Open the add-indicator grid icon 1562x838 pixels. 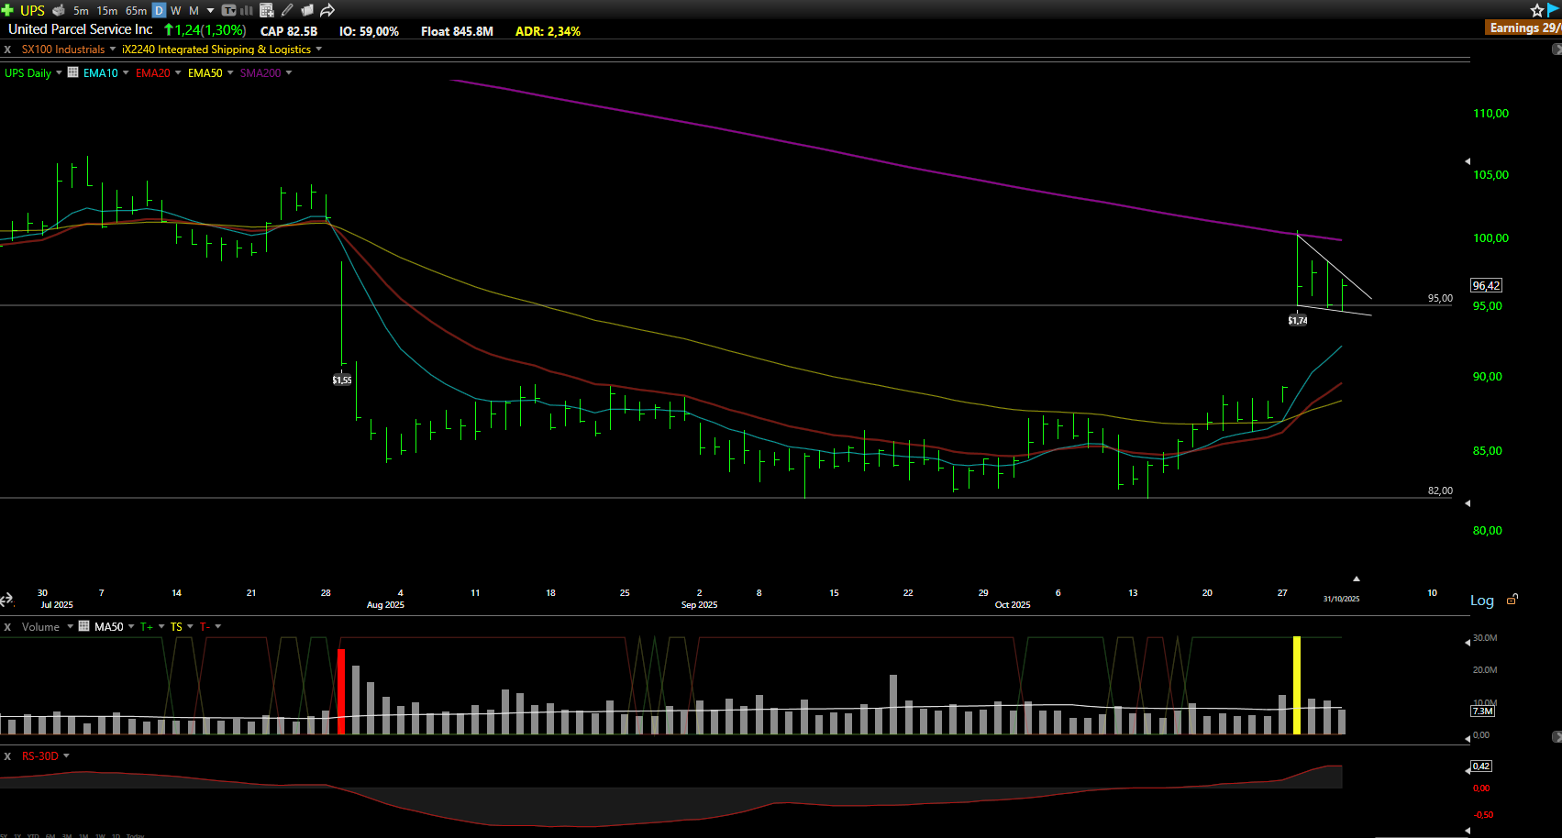click(x=267, y=10)
